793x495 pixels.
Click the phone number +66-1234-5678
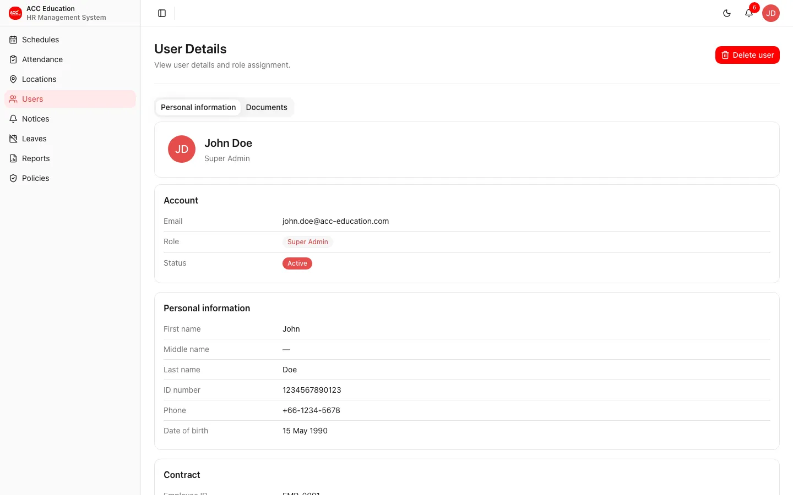(311, 410)
